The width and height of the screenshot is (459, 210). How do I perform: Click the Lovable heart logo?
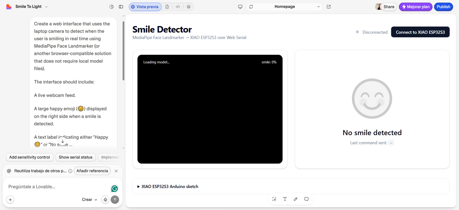[9, 6]
